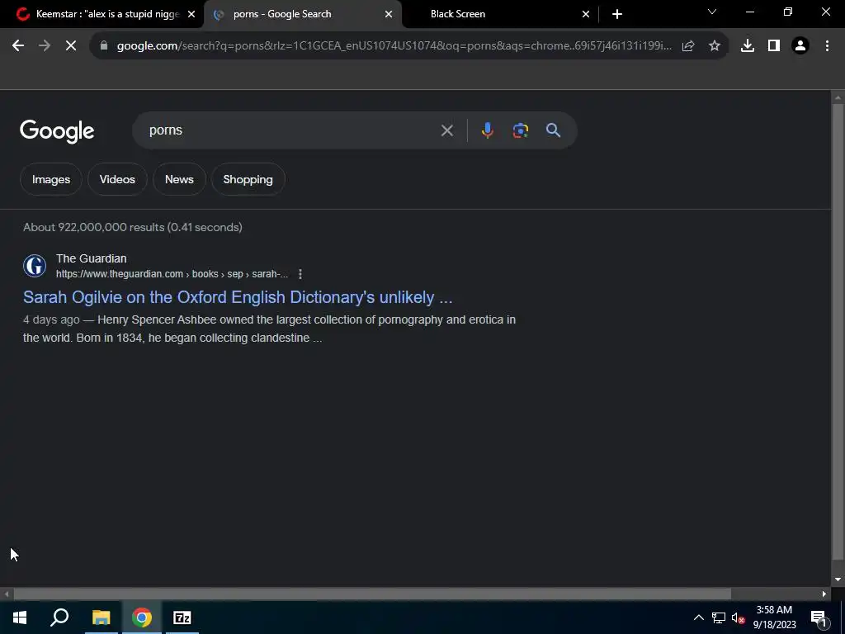Screen dimensions: 845x634
Task: Close the Google Search tab
Action: pyautogui.click(x=389, y=14)
